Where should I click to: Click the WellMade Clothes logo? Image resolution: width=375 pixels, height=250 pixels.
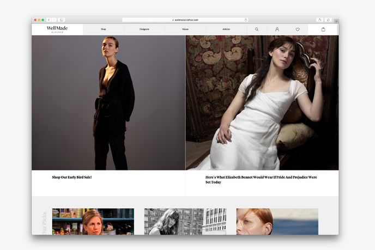(57, 29)
